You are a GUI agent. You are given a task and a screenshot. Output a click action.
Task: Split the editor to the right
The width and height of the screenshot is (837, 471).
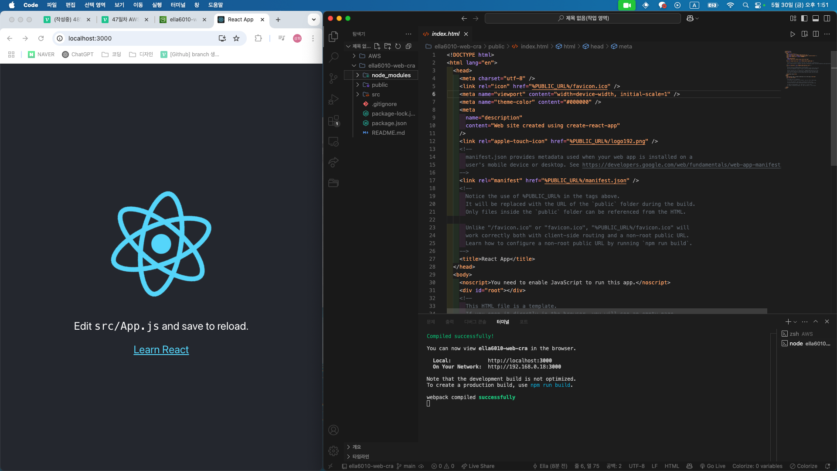click(816, 34)
